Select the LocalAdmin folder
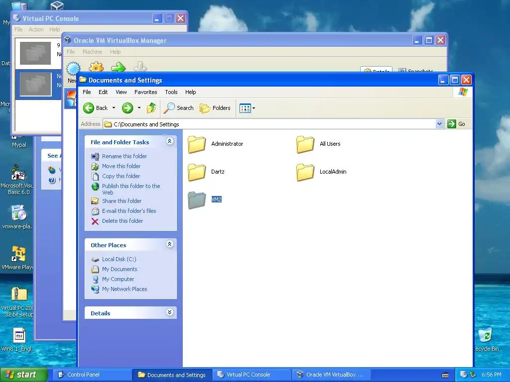This screenshot has height=382, width=510. click(306, 172)
